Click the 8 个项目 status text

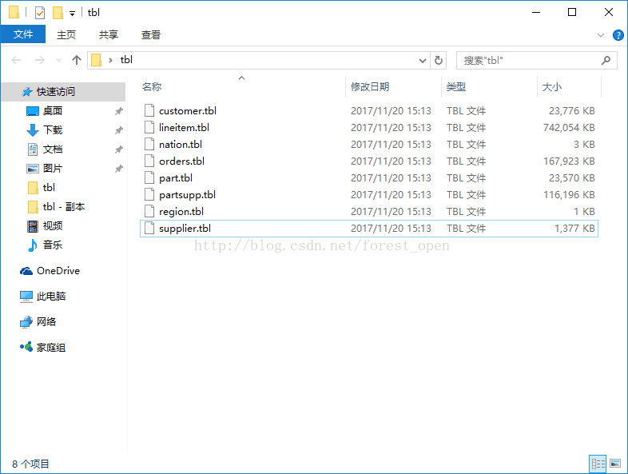point(30,464)
